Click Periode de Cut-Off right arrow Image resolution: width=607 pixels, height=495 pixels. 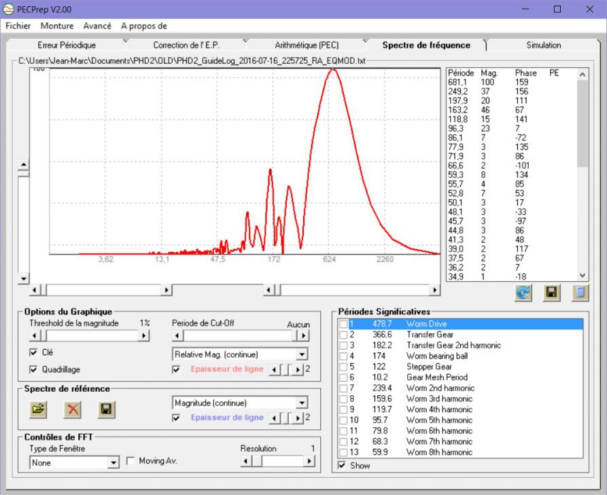point(304,335)
